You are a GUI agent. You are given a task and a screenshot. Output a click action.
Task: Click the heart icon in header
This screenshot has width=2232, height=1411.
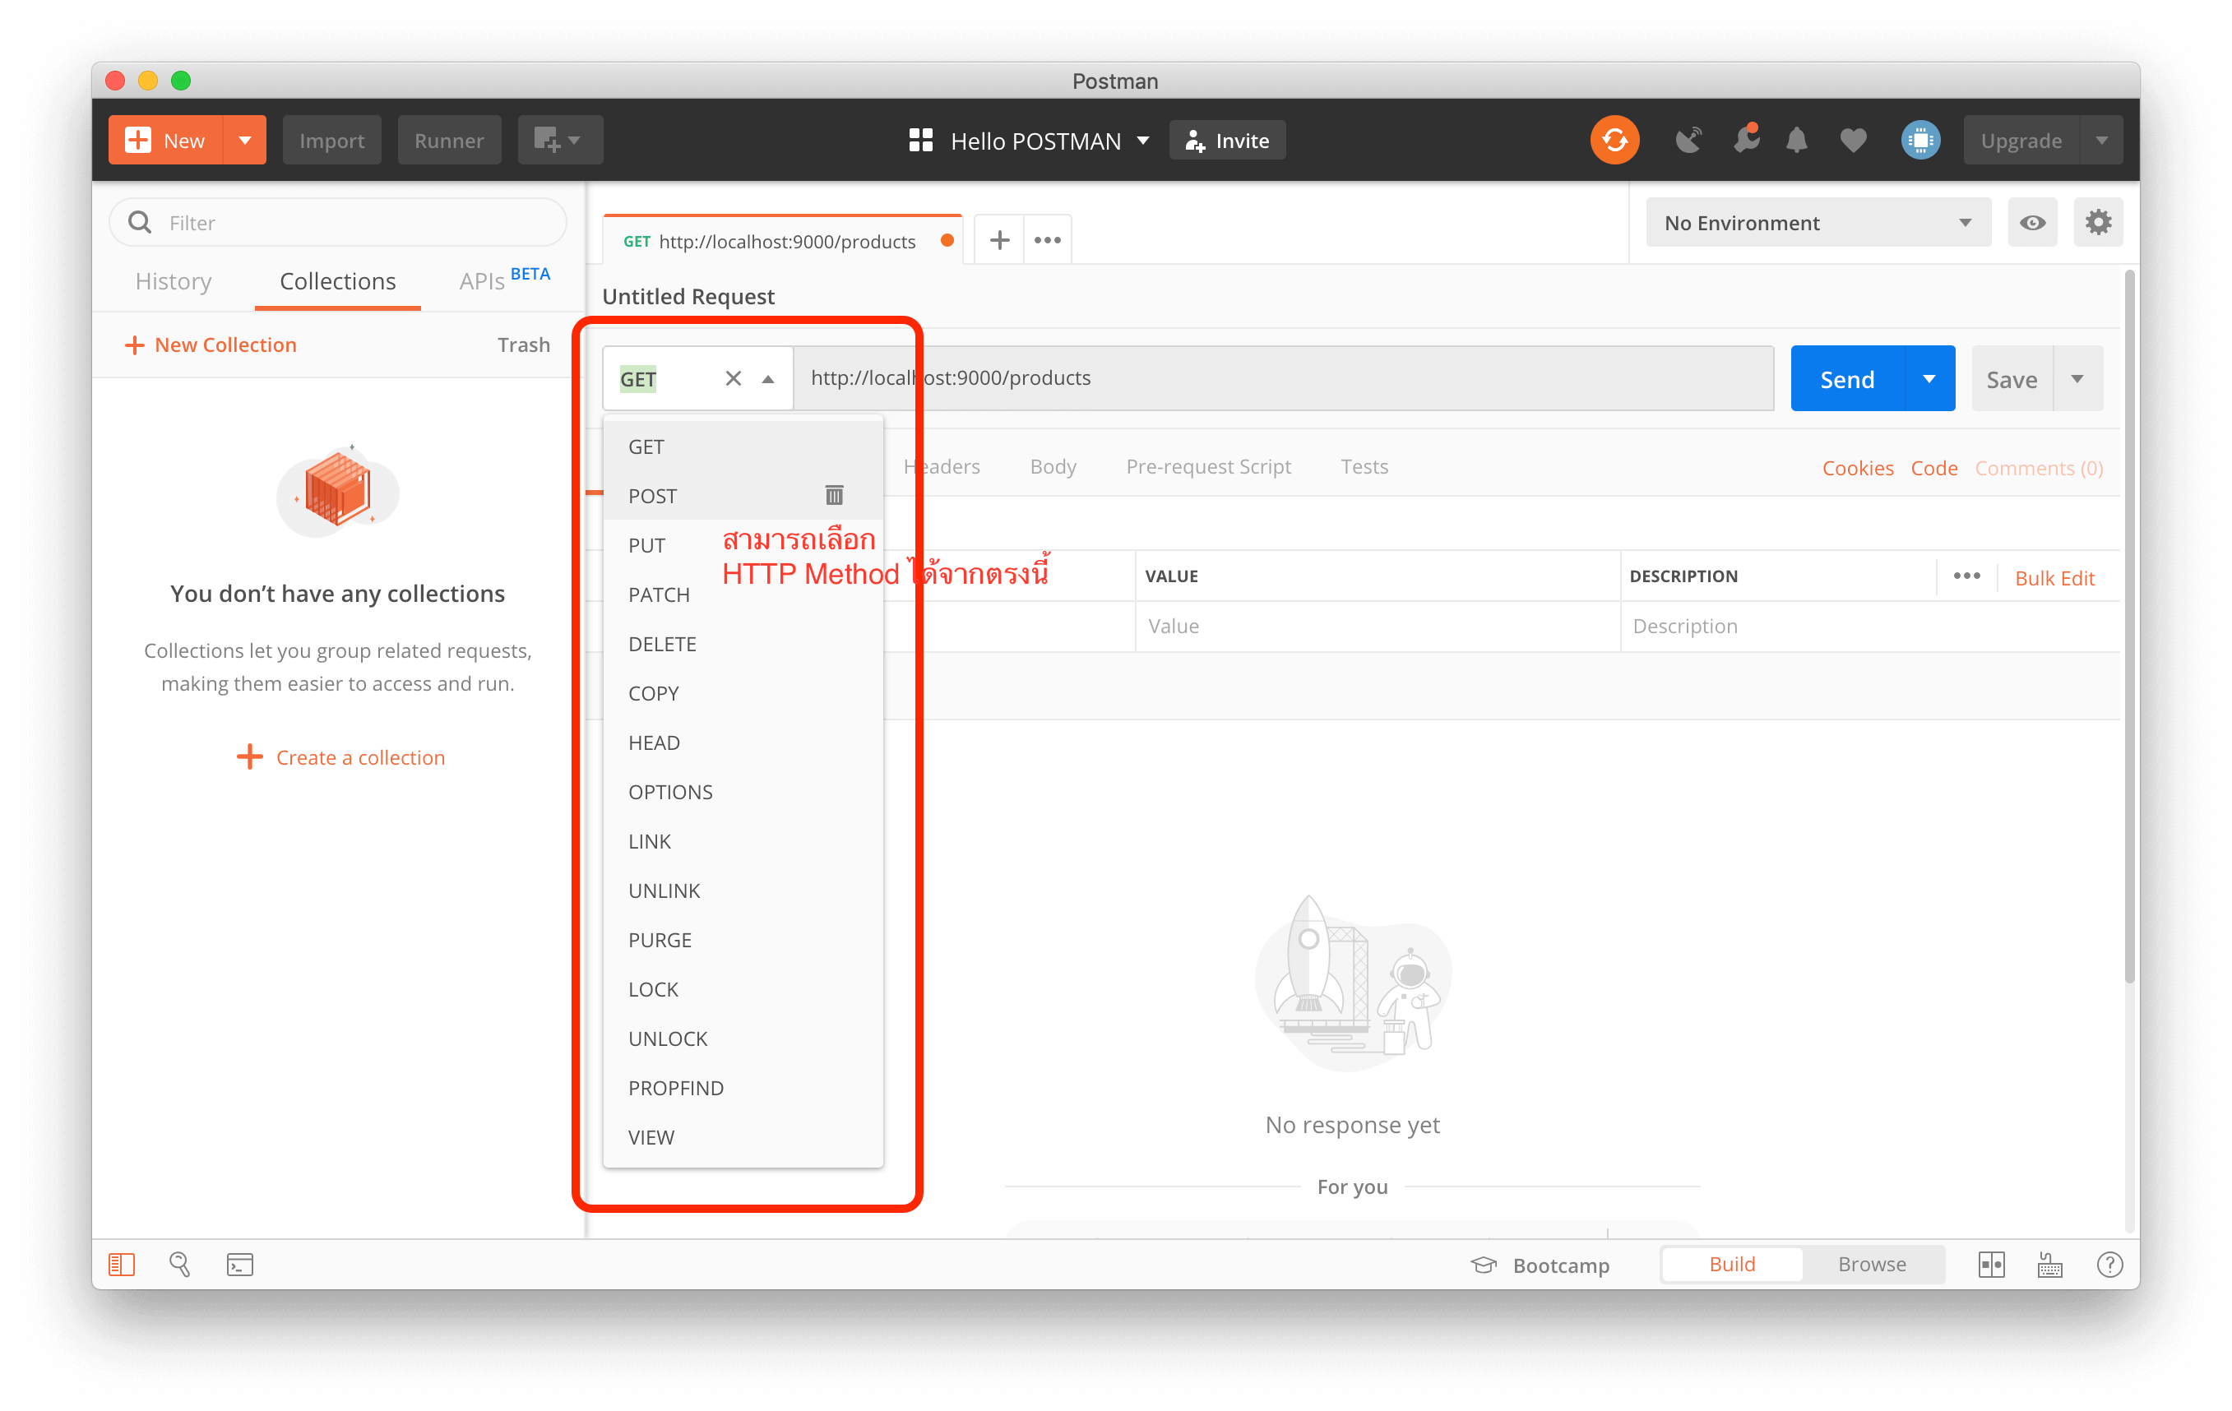(1852, 141)
